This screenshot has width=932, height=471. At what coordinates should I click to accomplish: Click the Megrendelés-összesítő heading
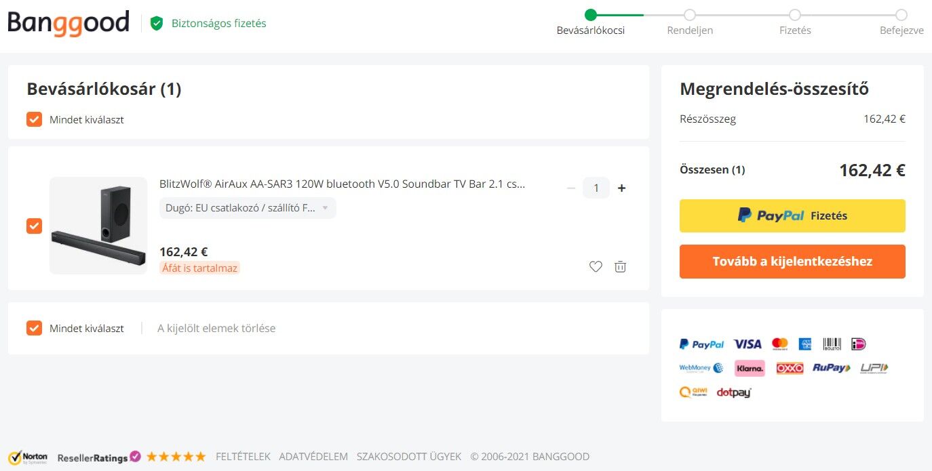coord(774,89)
